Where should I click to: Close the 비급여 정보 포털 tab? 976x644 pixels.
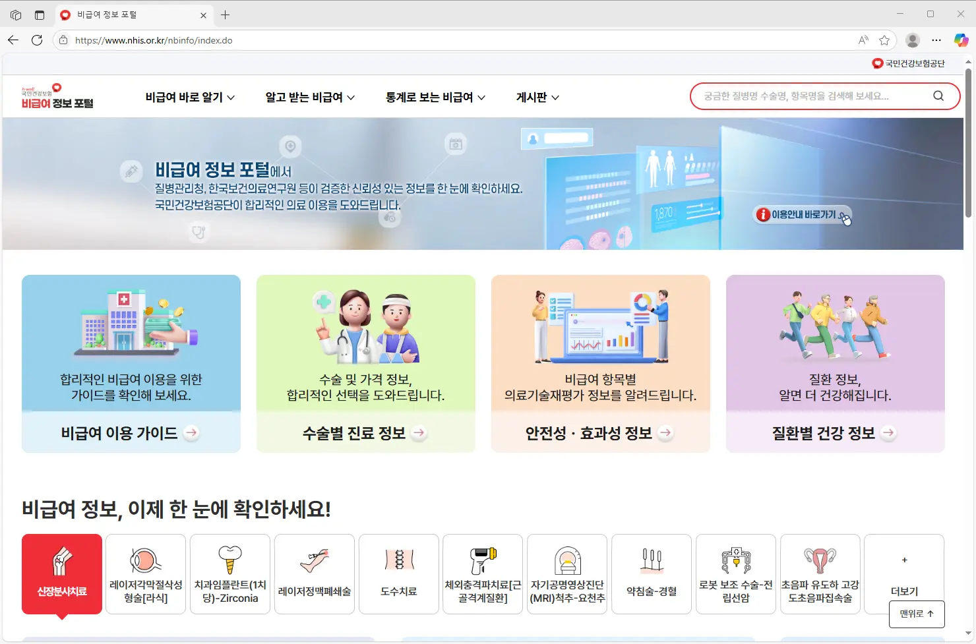[x=203, y=15]
